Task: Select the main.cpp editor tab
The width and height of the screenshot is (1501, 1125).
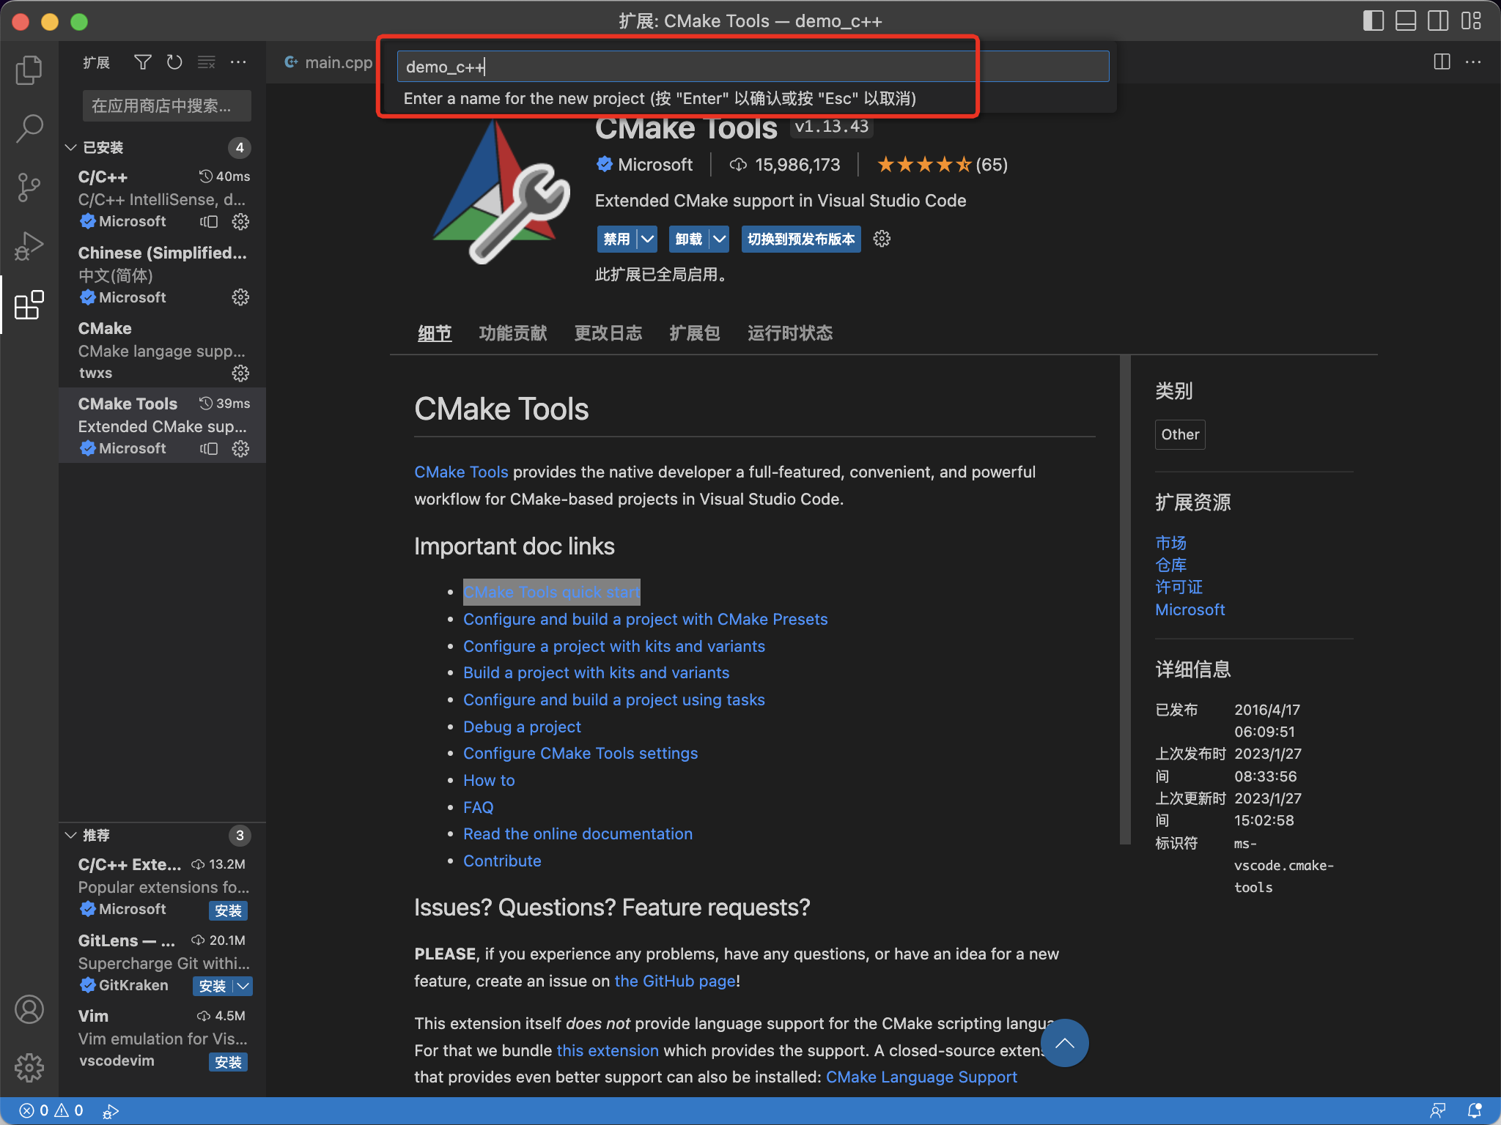Action: [x=327, y=62]
